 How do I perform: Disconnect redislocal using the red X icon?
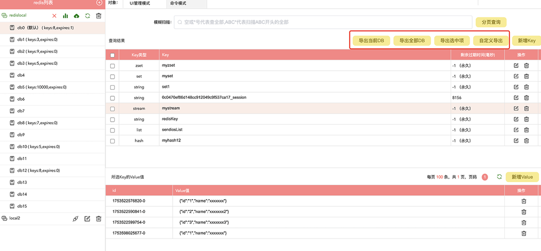tap(54, 16)
